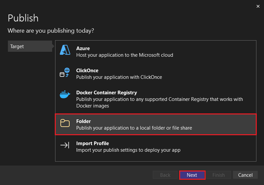Click the 'Where are you publishing today?' heading
264x185 pixels.
coord(51,31)
